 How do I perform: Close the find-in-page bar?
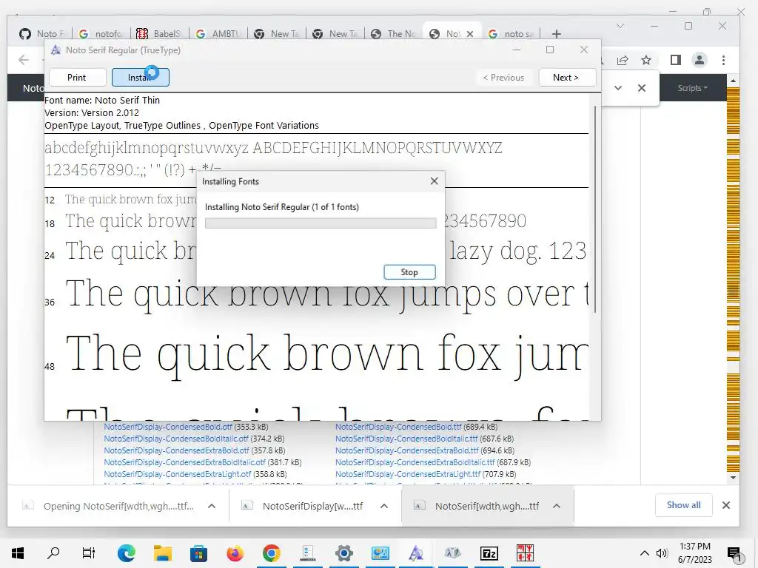tap(642, 88)
